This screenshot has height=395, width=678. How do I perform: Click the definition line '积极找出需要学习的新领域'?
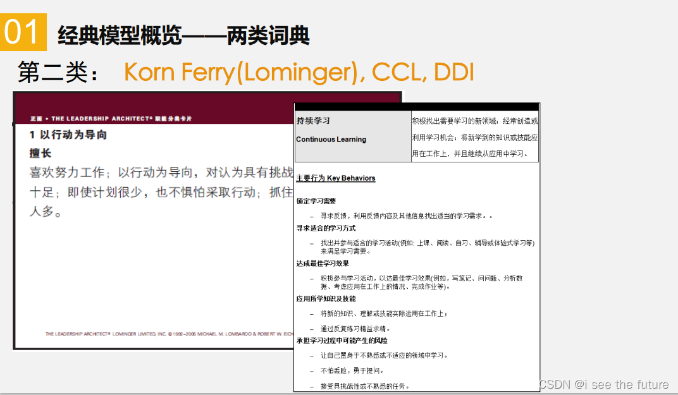point(475,121)
